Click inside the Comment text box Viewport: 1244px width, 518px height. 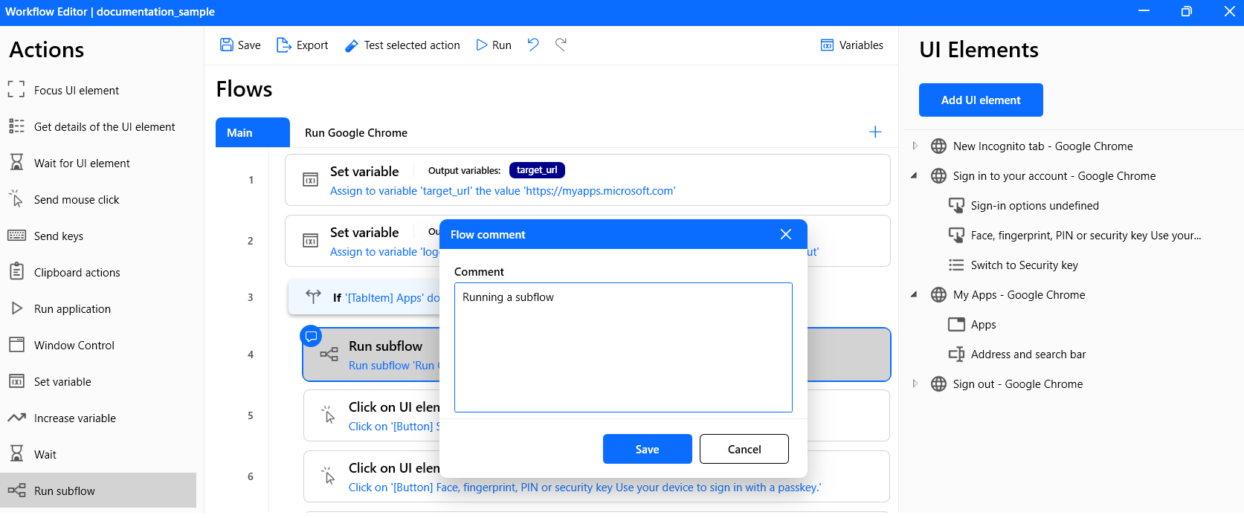click(623, 347)
